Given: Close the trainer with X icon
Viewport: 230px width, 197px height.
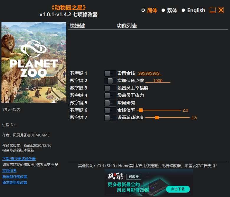Looking at the screenshot, I should tap(221, 10).
